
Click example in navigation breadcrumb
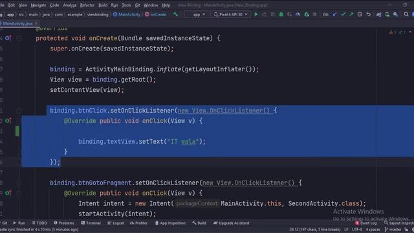(x=75, y=14)
